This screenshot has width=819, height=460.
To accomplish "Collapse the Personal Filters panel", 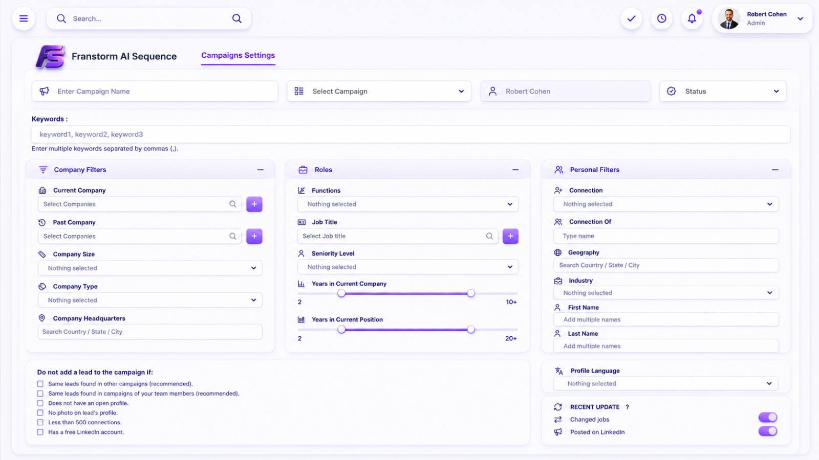I will [x=775, y=170].
